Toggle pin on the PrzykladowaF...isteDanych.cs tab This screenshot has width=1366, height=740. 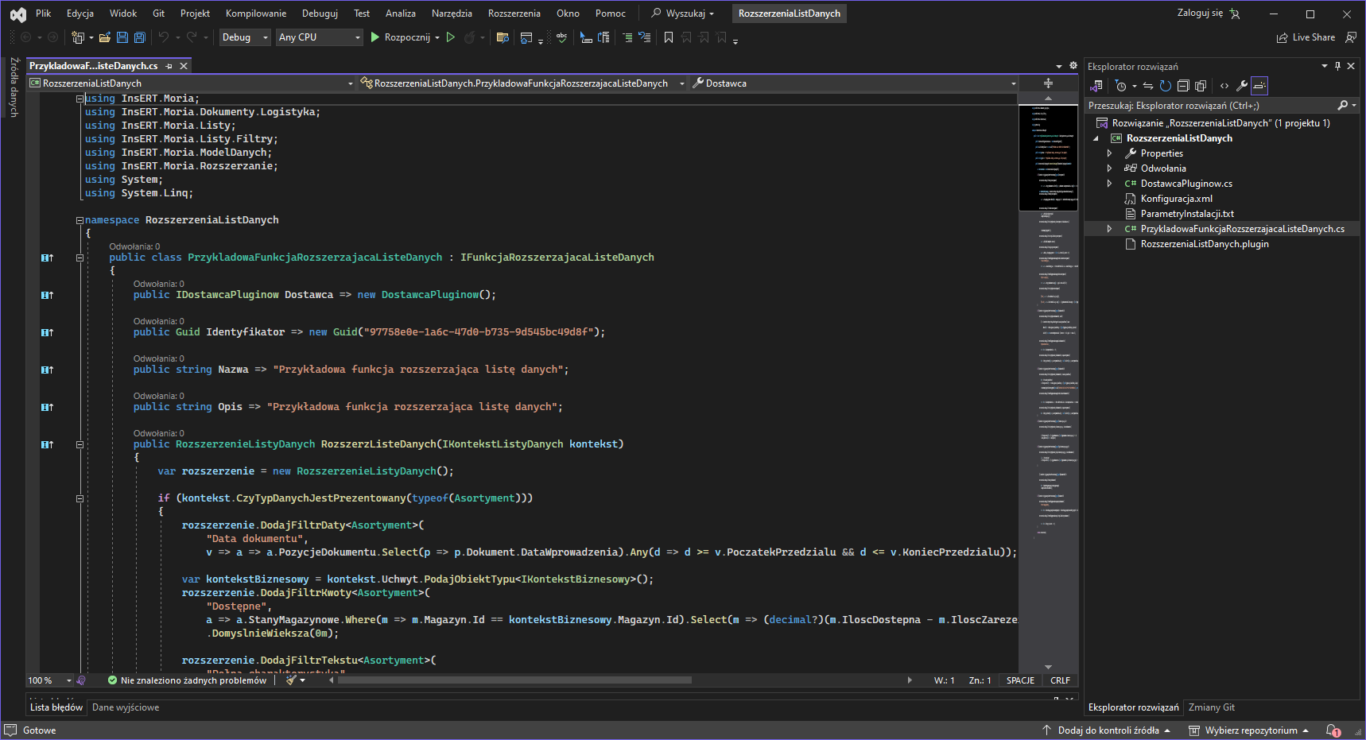169,66
